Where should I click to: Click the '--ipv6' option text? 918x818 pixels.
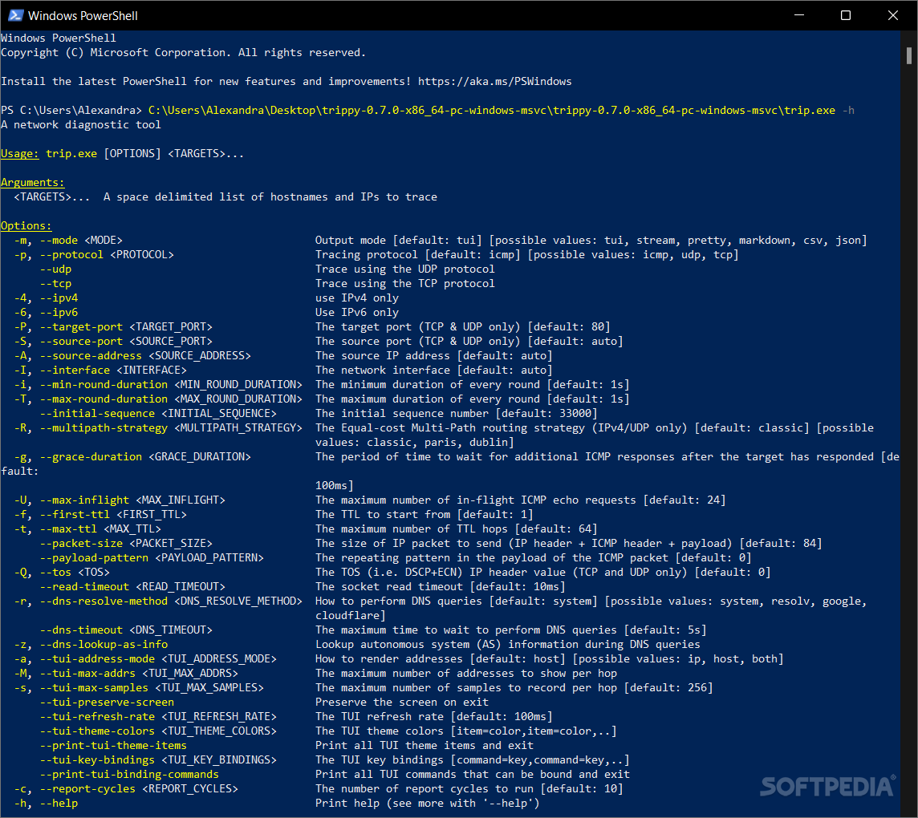(x=59, y=313)
